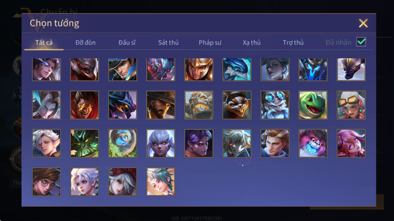This screenshot has width=394, height=221.
Task: Select the Đấu sĩ tab
Action: [127, 43]
